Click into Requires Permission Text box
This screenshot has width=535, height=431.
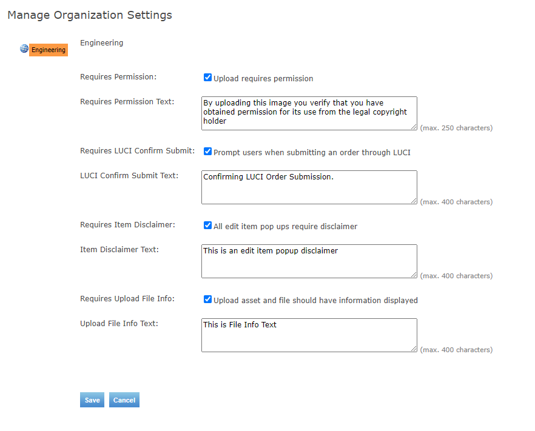click(309, 113)
